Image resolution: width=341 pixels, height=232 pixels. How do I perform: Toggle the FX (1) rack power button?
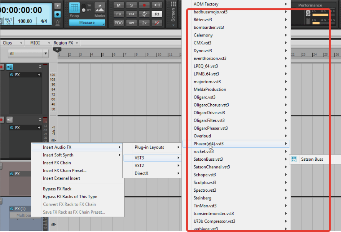pos(12,209)
